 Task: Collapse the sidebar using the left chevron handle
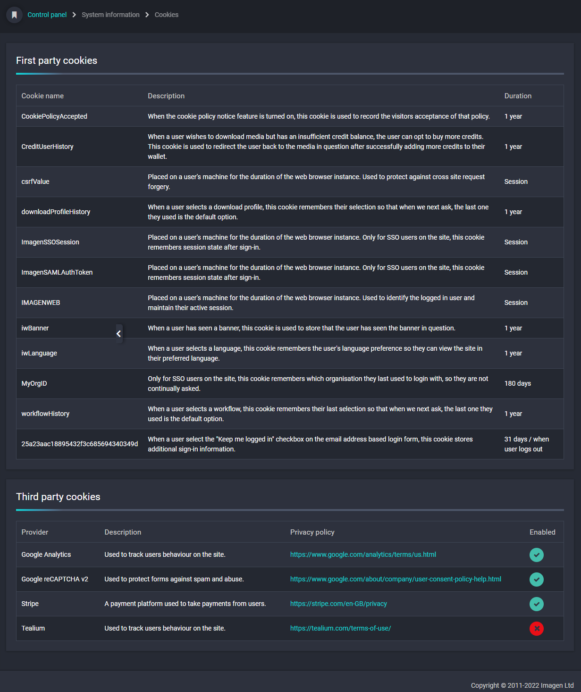point(118,334)
